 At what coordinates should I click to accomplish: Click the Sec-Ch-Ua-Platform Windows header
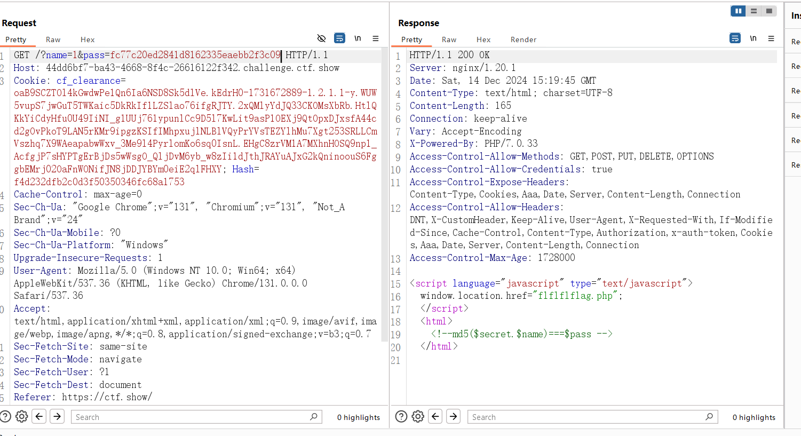click(x=91, y=245)
